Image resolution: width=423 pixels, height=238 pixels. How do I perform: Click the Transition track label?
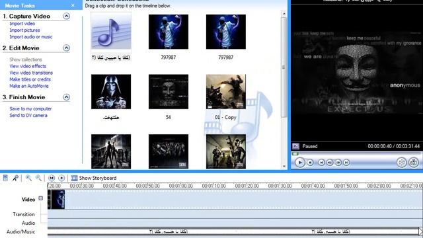24,214
